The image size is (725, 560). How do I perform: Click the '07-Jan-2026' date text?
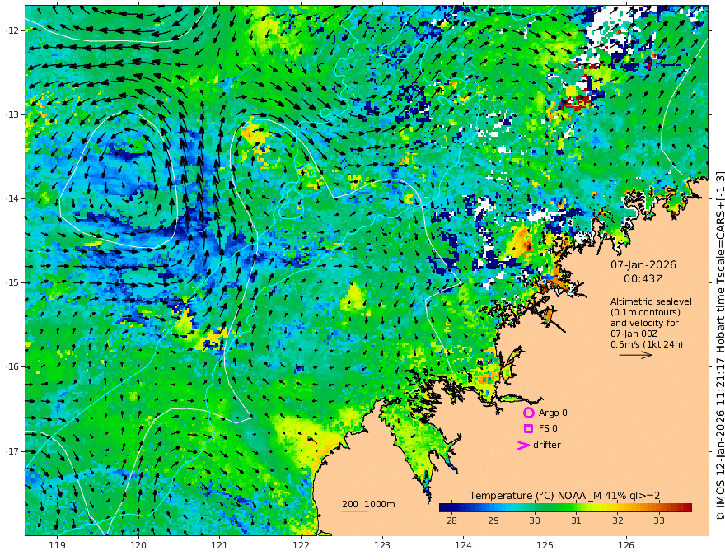coord(643,264)
